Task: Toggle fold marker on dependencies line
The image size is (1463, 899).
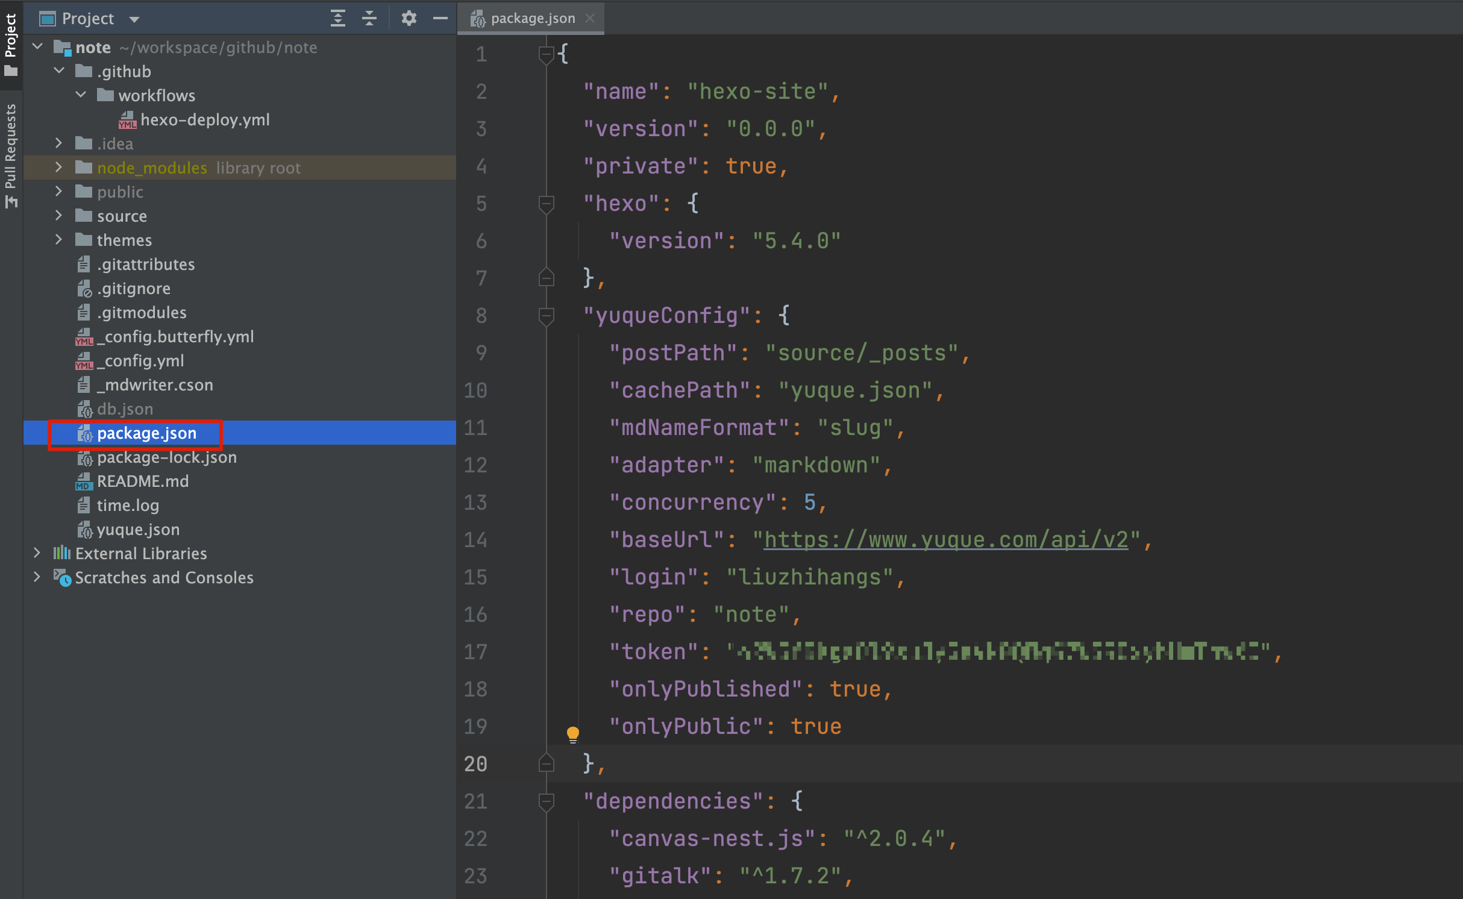Action: pyautogui.click(x=546, y=801)
